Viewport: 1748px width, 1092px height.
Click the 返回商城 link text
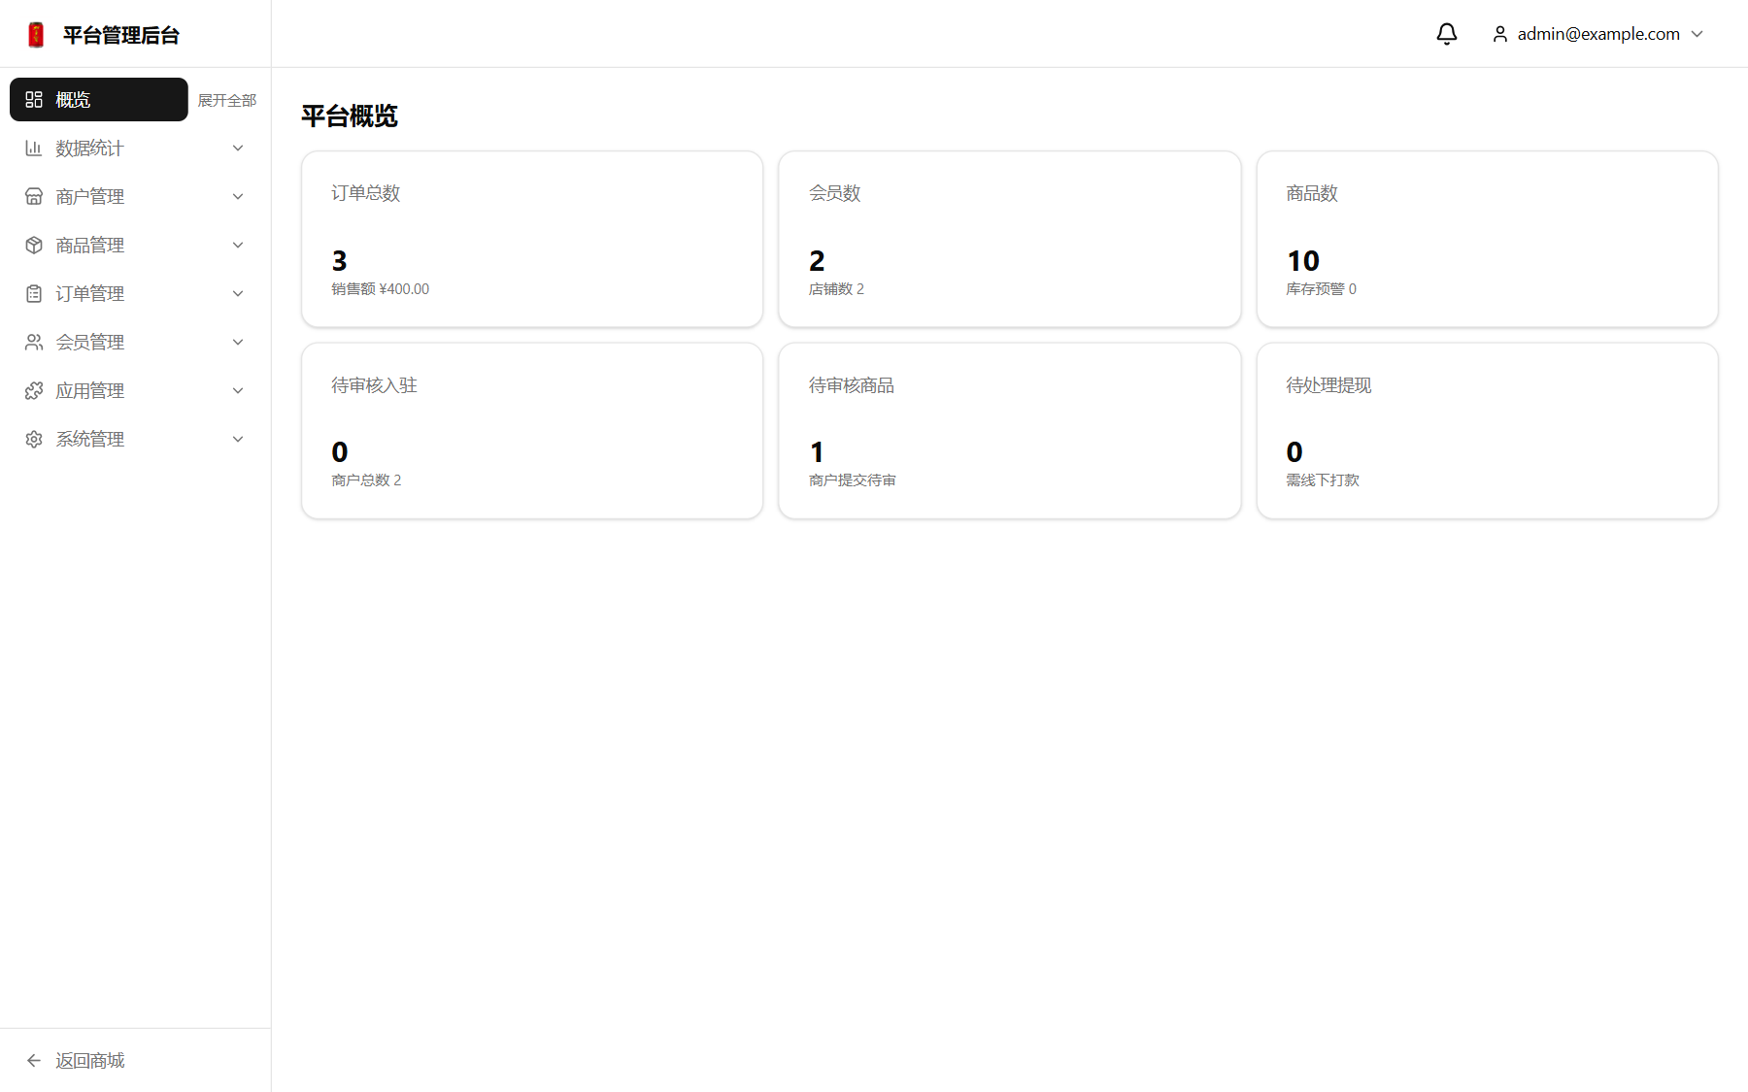[90, 1060]
